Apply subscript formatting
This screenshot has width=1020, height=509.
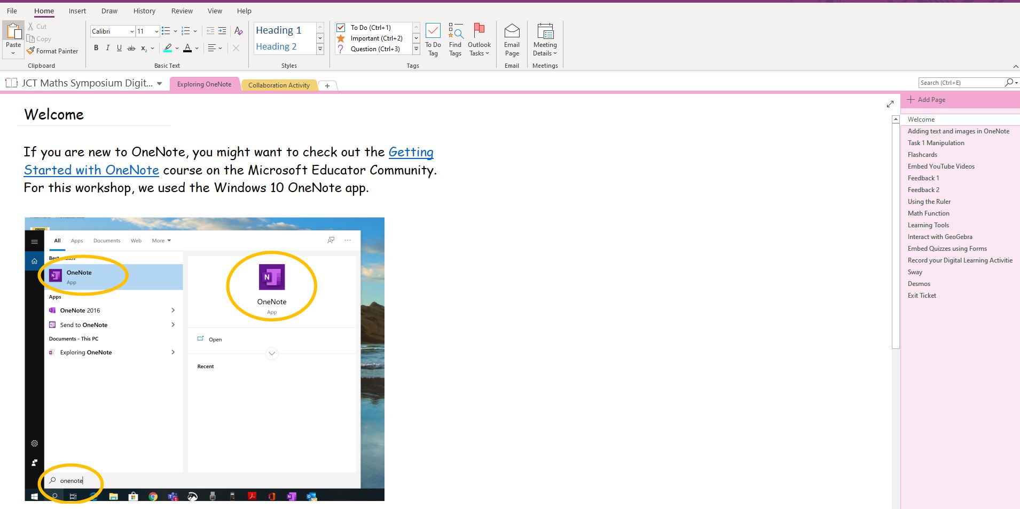coord(144,48)
